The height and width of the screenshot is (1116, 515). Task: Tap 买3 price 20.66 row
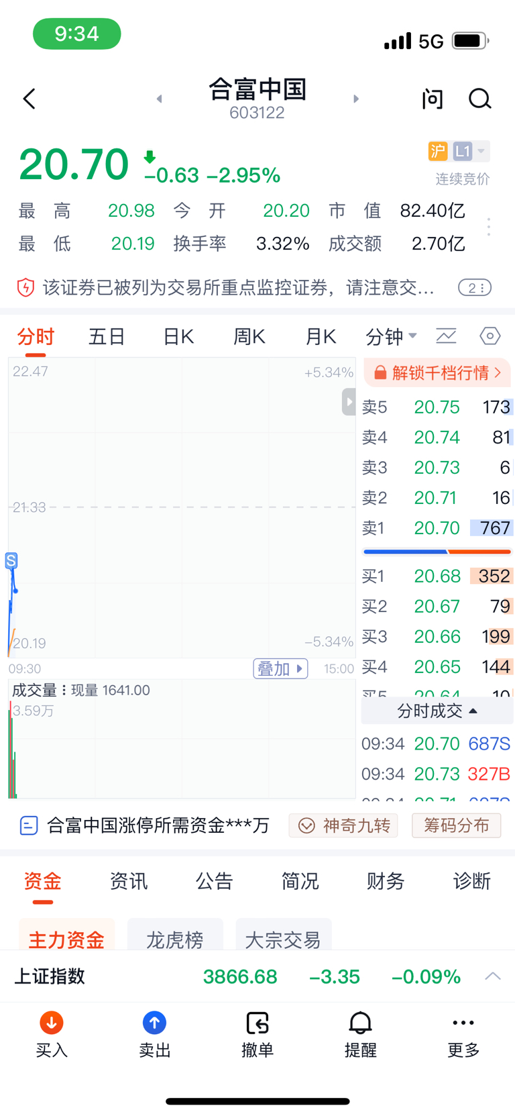coord(437,637)
